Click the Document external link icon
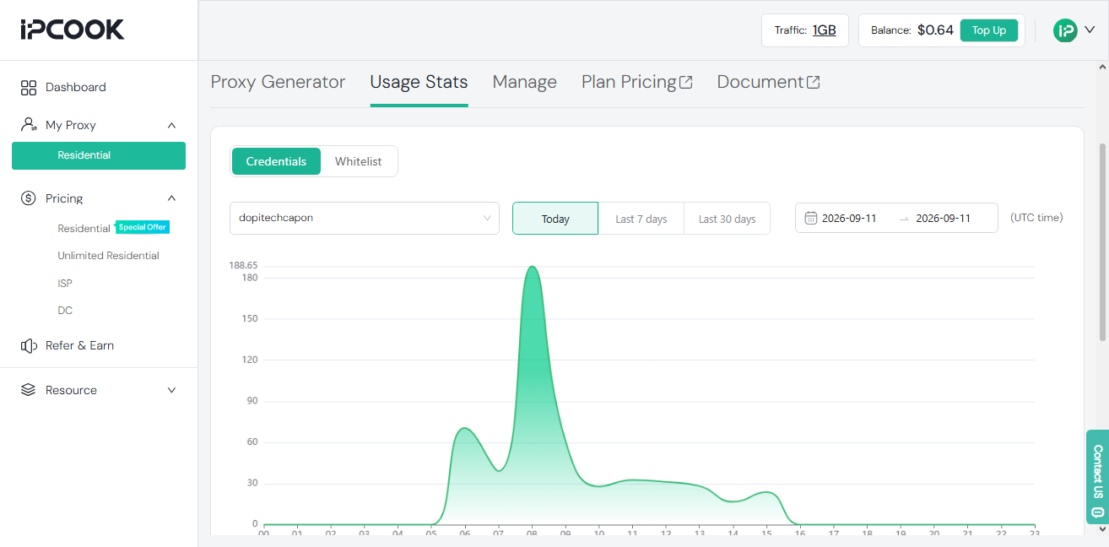Viewport: 1109px width, 547px height. coord(814,82)
